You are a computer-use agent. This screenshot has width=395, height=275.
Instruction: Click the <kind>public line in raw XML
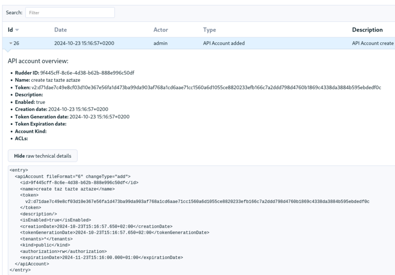click(x=45, y=245)
